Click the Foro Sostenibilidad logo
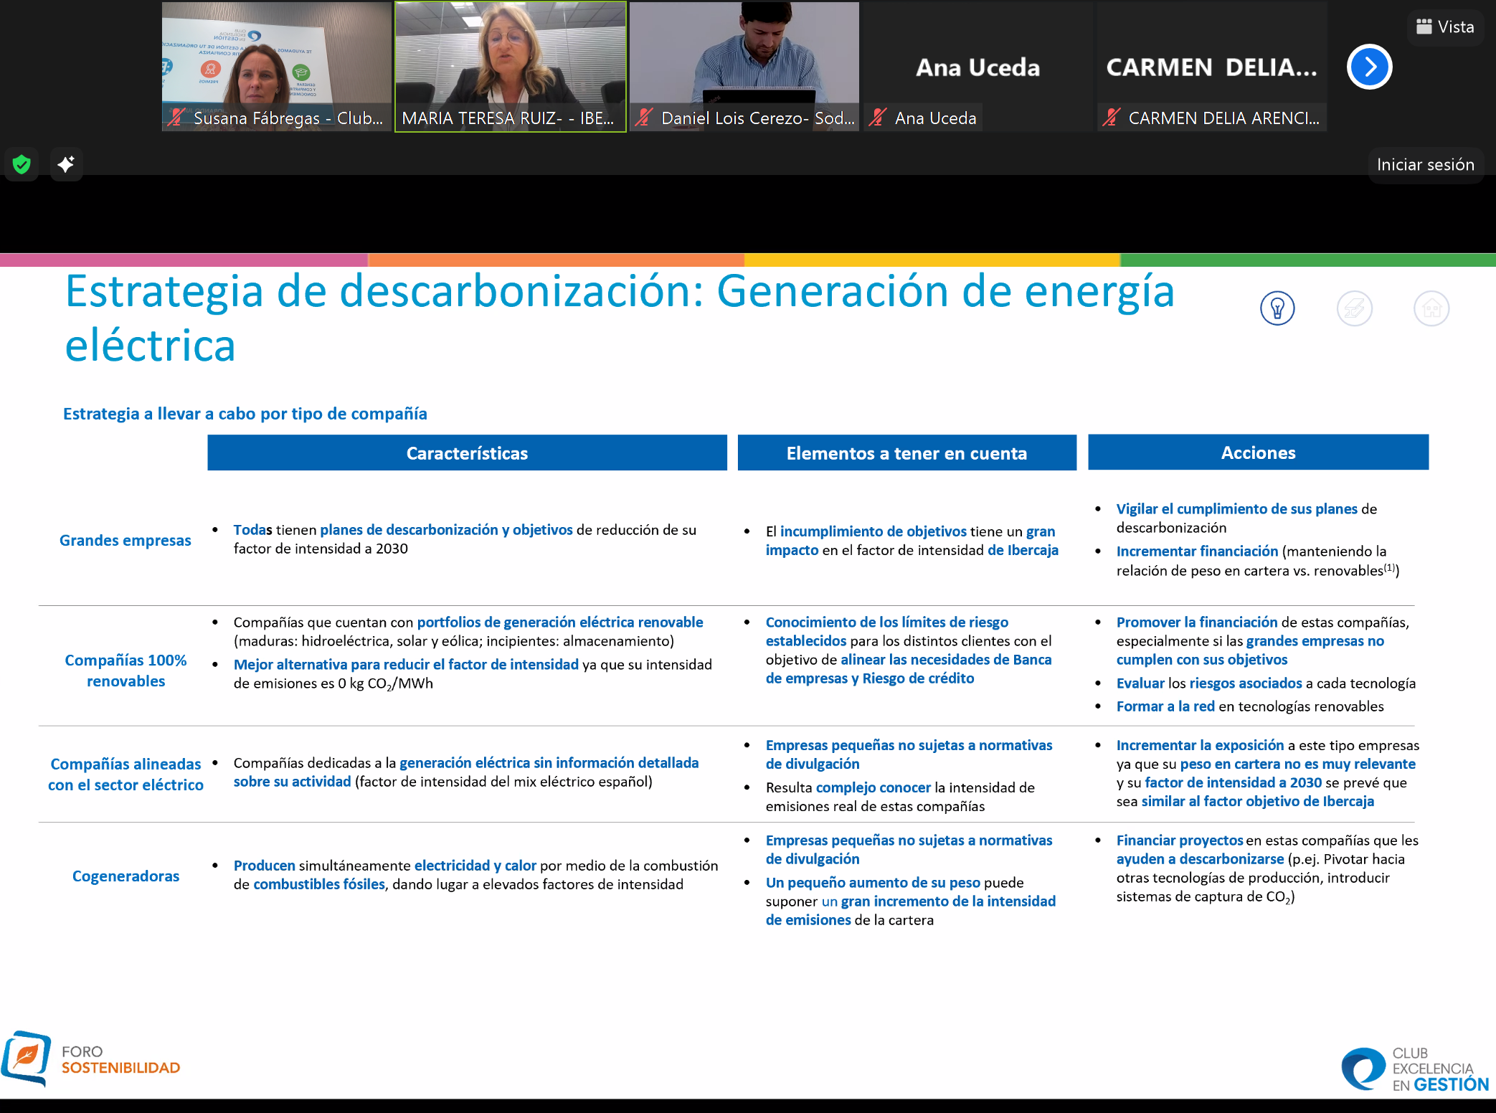The width and height of the screenshot is (1496, 1113). click(91, 1059)
